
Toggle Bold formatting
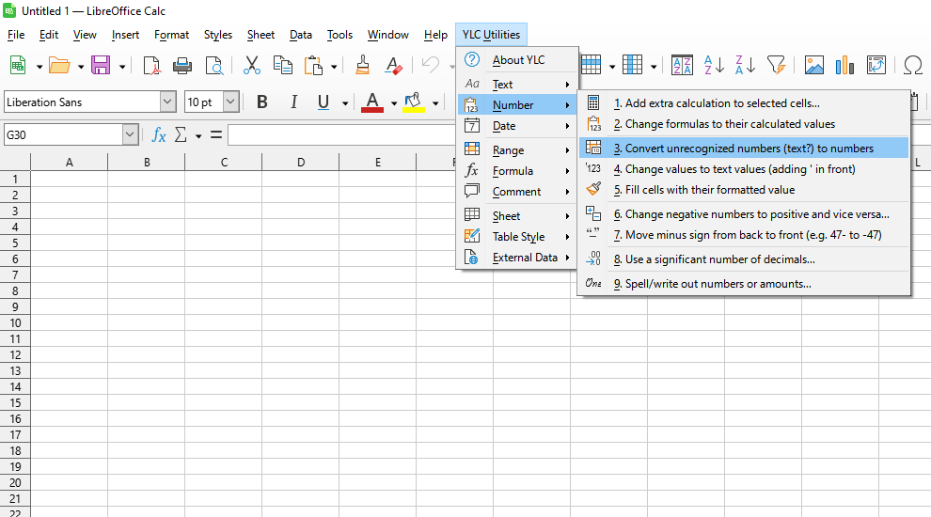(262, 102)
